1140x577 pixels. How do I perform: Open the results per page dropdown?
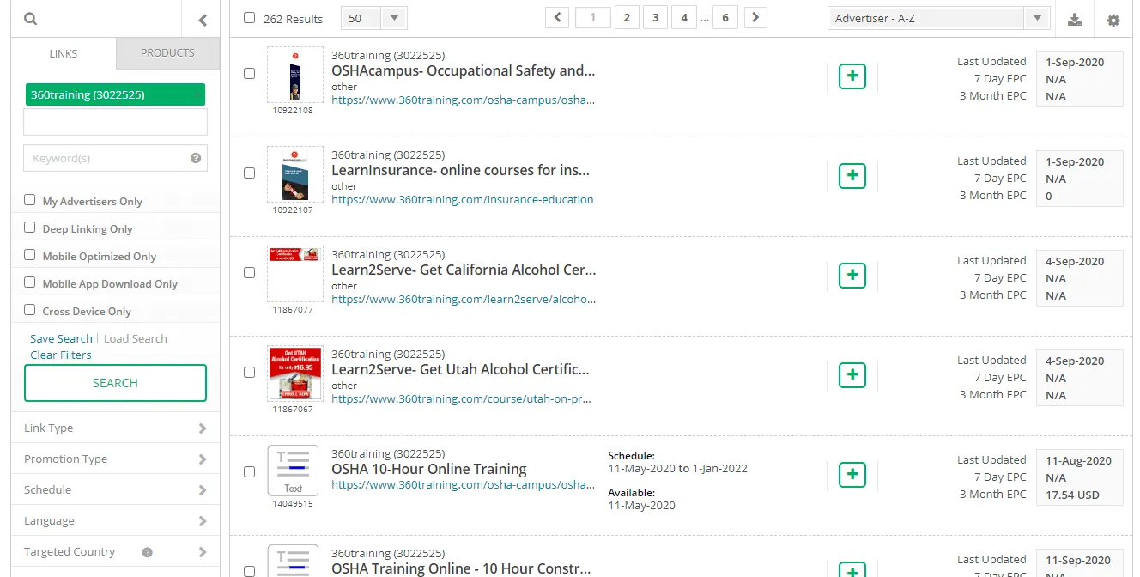374,18
